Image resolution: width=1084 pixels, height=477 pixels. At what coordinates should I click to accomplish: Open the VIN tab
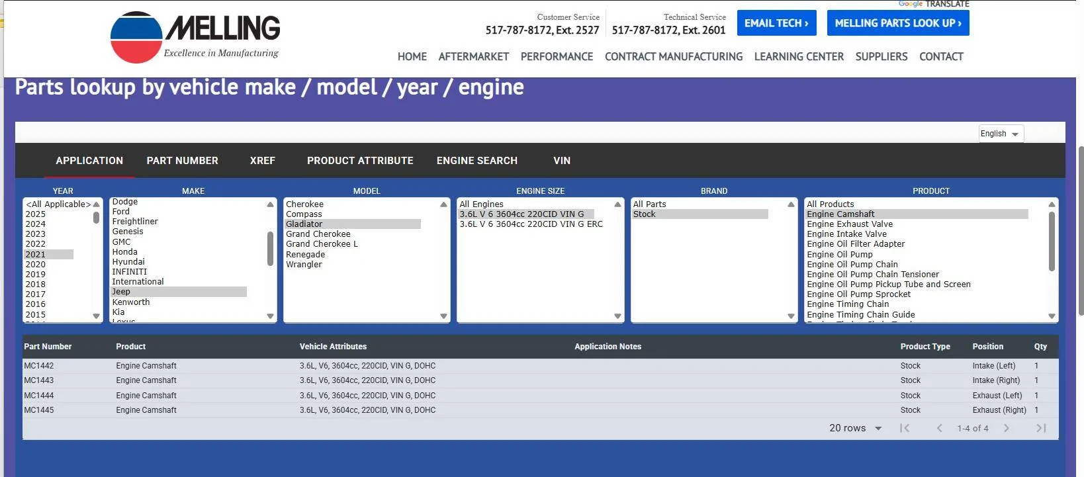562,161
